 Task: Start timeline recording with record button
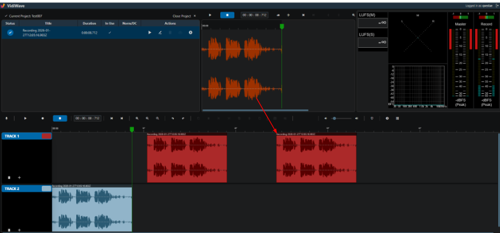[42, 118]
